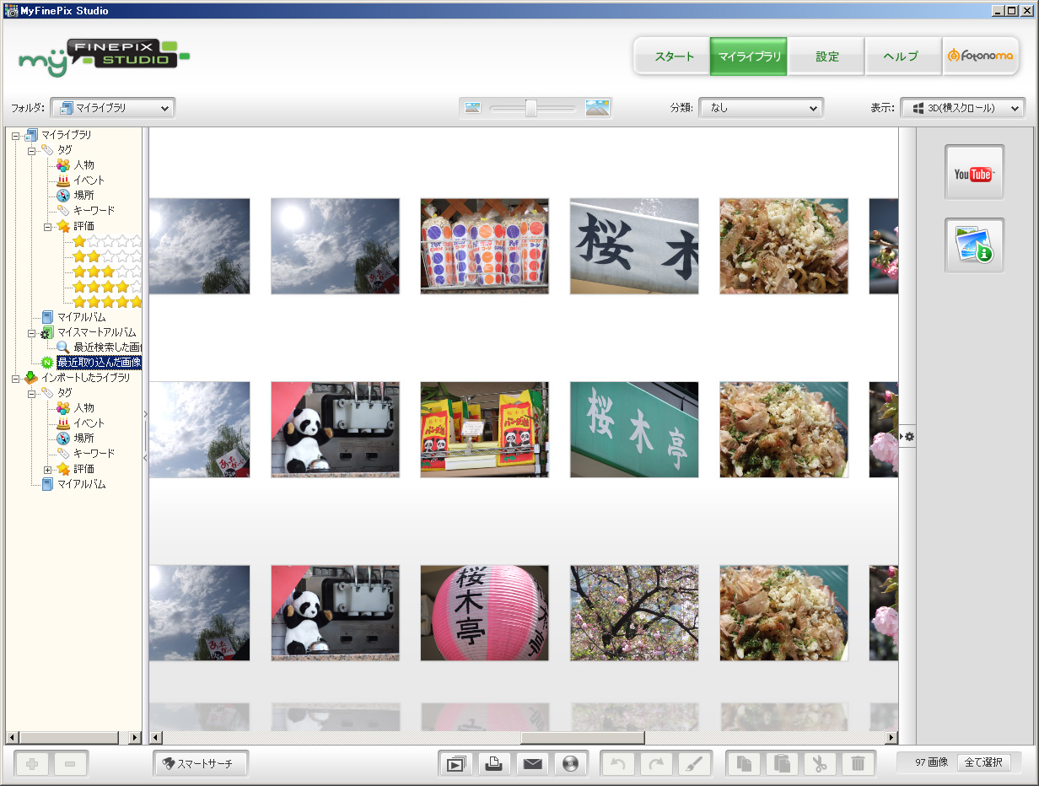Select the green 桜木亭 sign thumbnail

pos(634,430)
